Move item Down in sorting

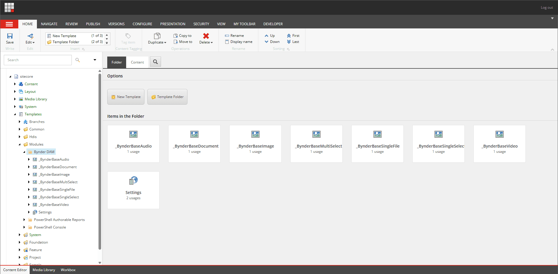[272, 42]
